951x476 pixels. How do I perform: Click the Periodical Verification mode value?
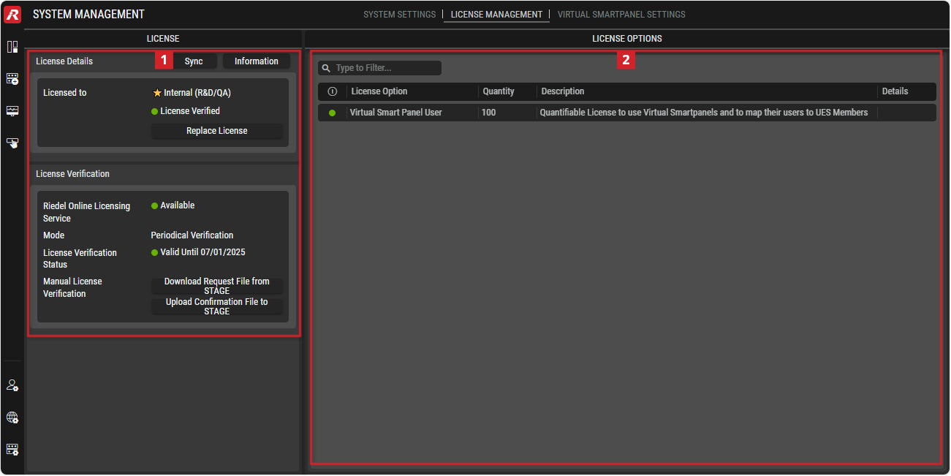192,235
